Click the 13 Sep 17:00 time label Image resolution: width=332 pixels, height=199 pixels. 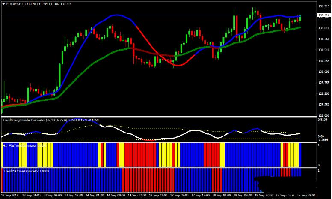(x=74, y=195)
